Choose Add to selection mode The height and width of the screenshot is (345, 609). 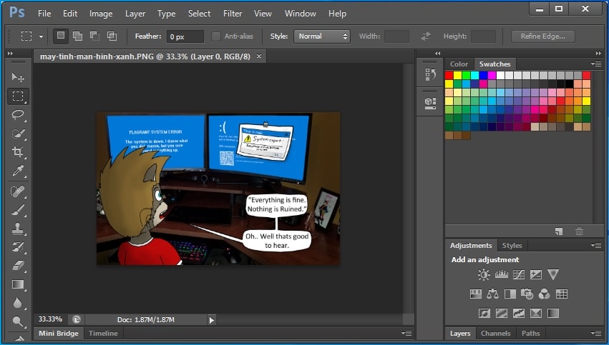[78, 36]
